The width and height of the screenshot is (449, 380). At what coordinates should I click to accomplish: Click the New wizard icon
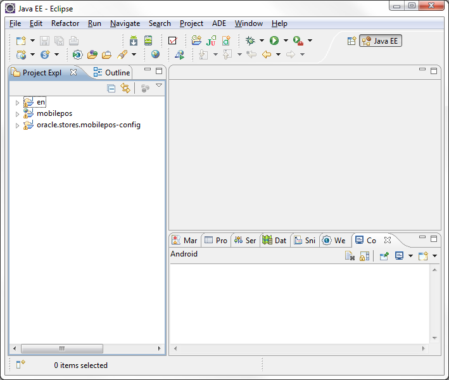click(x=21, y=41)
